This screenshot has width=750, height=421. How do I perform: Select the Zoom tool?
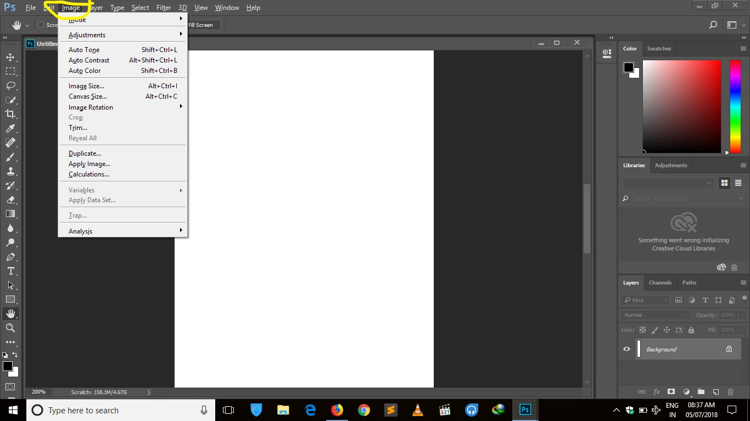pos(10,328)
